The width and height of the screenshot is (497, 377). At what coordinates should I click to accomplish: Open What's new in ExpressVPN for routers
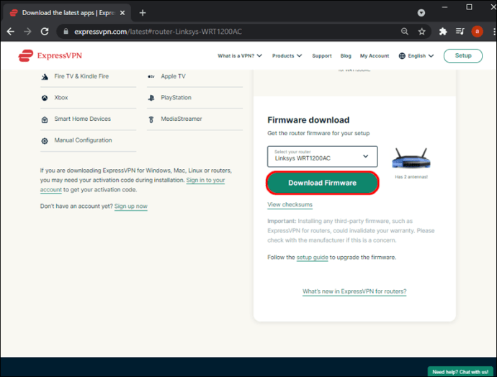(354, 291)
